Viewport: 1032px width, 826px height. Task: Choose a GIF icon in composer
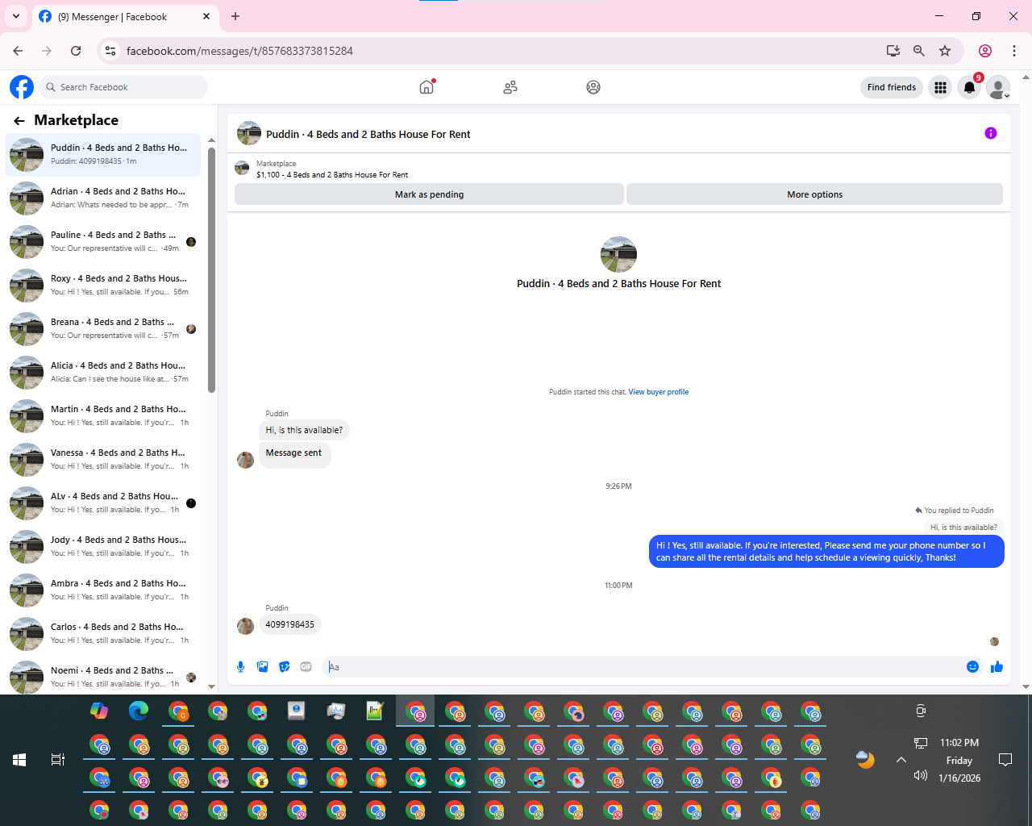pos(306,667)
